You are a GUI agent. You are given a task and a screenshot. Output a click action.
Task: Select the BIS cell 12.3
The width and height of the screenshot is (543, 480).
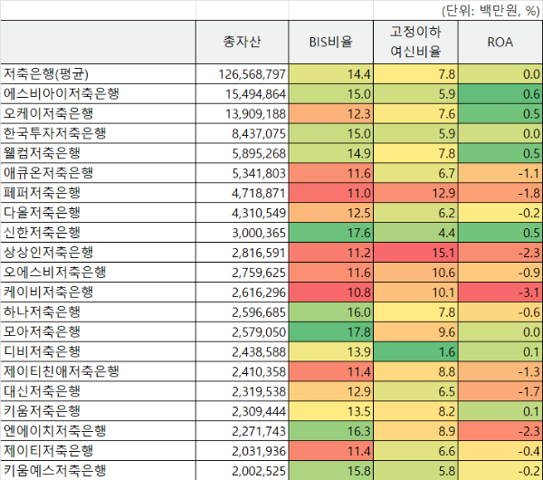[330, 113]
